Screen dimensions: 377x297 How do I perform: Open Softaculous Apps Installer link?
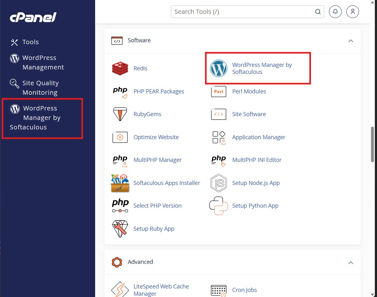point(167,183)
